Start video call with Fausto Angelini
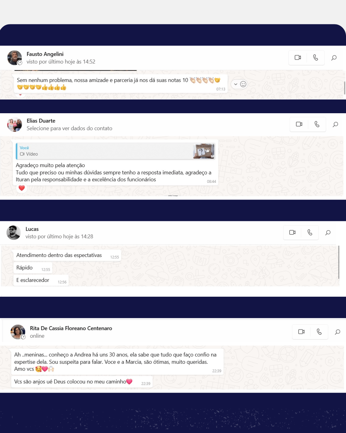This screenshot has width=346, height=433. pyautogui.click(x=298, y=58)
